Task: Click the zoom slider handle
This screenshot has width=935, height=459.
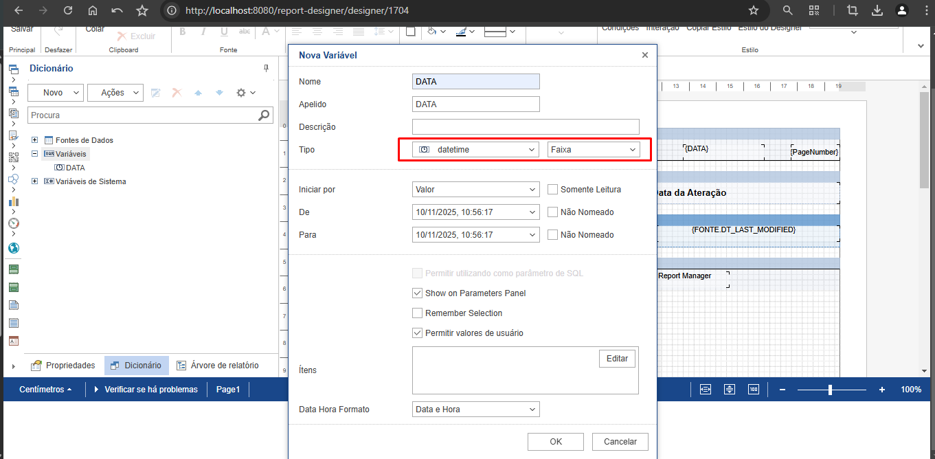Action: (x=830, y=390)
